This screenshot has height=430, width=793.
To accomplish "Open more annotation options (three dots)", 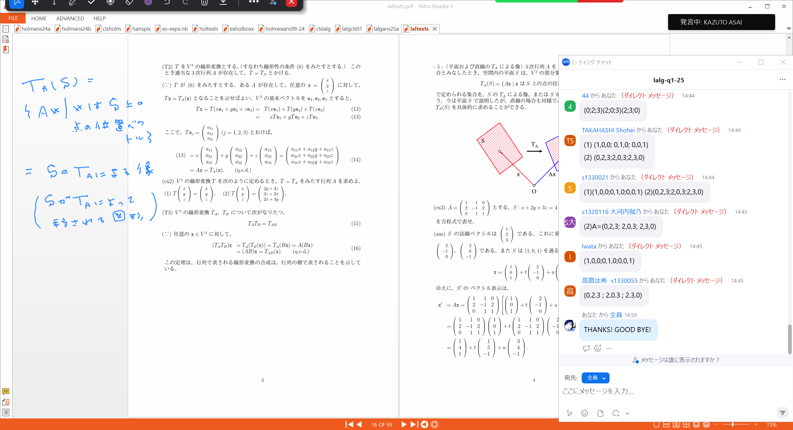I will pyautogui.click(x=254, y=2).
